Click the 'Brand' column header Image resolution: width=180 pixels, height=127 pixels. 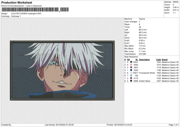pos(165,60)
